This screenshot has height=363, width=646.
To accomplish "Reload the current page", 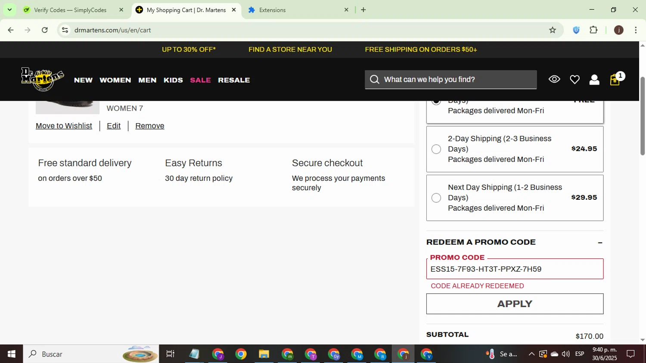I will pos(45,30).
